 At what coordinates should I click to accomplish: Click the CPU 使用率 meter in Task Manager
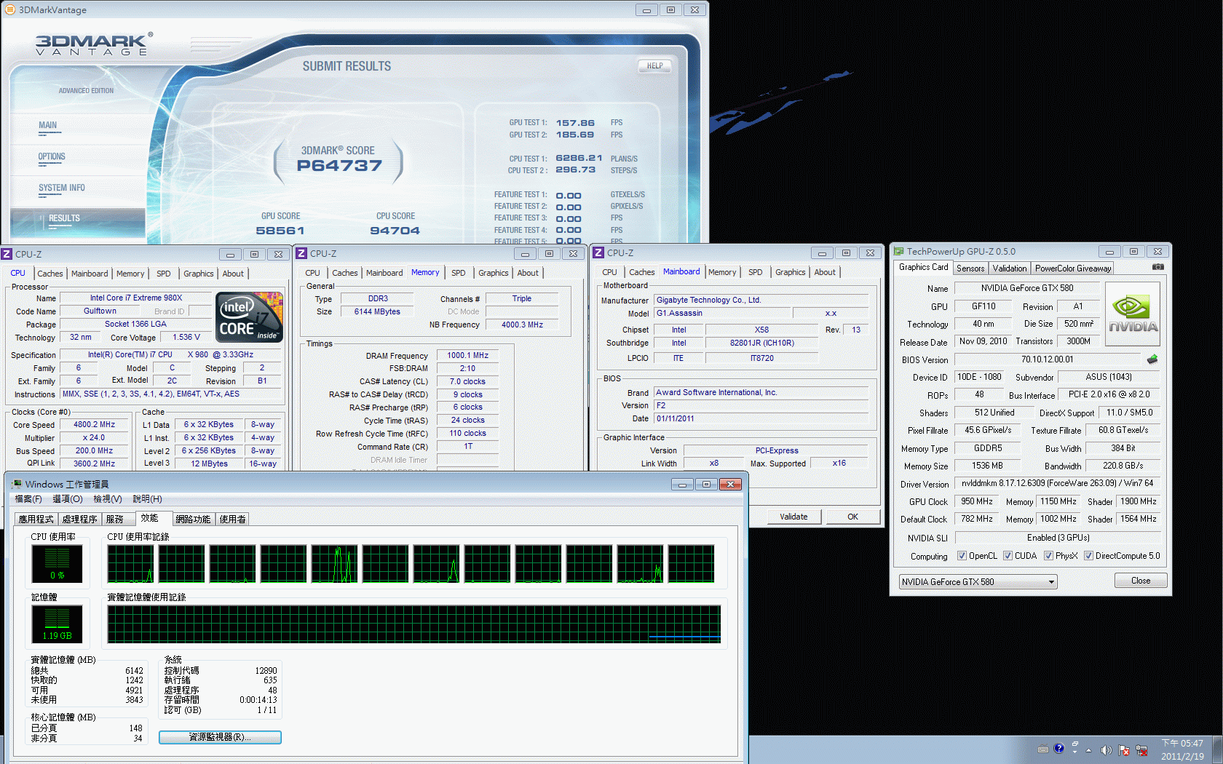pos(57,563)
